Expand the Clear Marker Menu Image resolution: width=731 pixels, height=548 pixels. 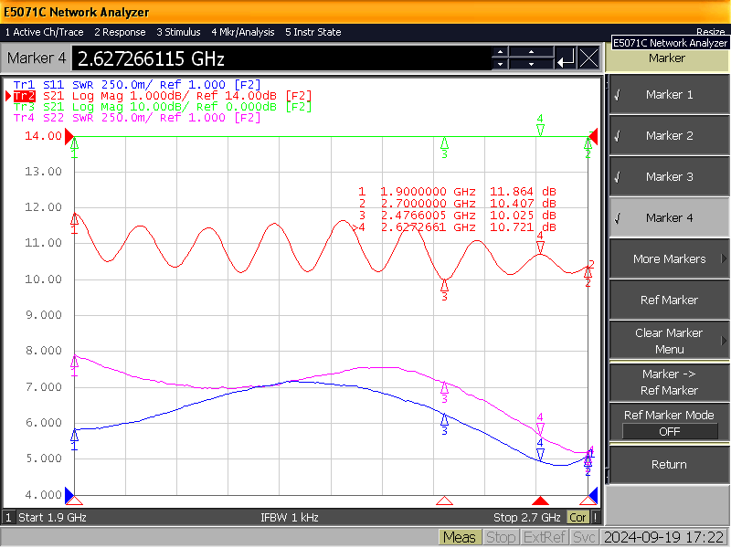tap(670, 341)
